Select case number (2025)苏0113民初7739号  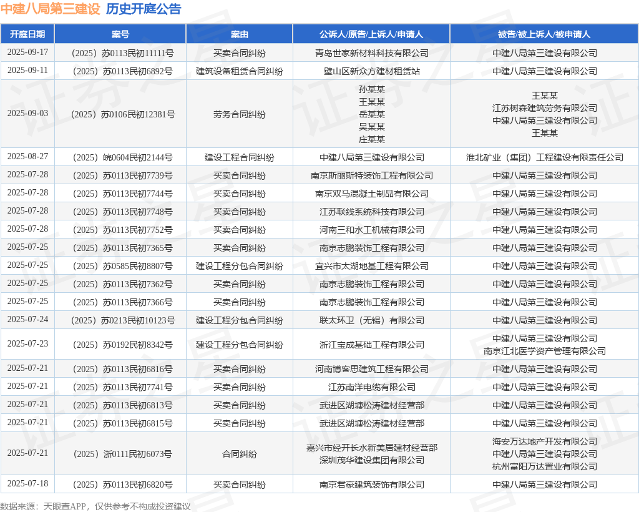point(122,175)
